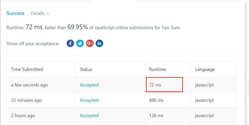Open the Details tab
Screen dimensions: 249x125
coord(38,13)
